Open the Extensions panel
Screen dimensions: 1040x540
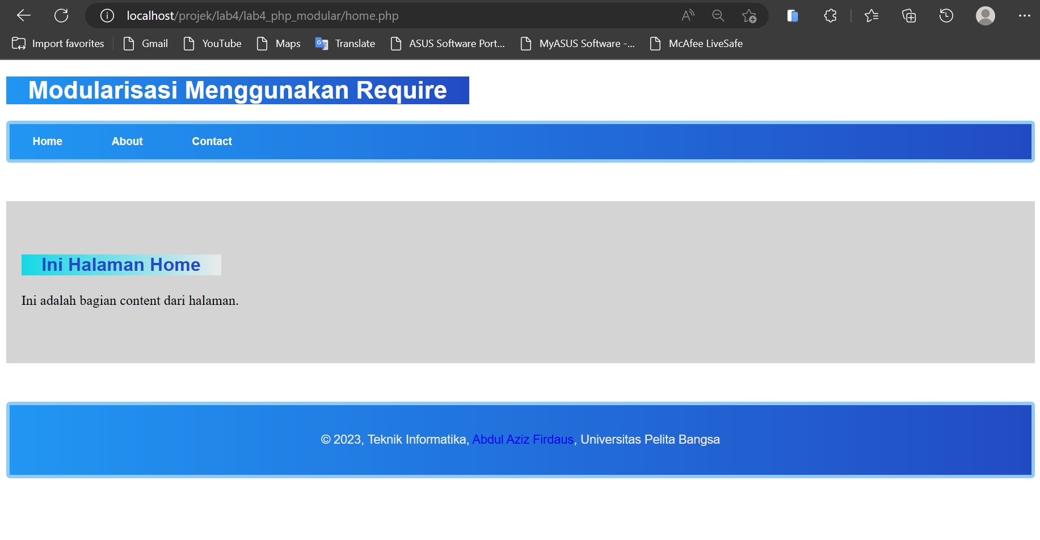(x=830, y=15)
